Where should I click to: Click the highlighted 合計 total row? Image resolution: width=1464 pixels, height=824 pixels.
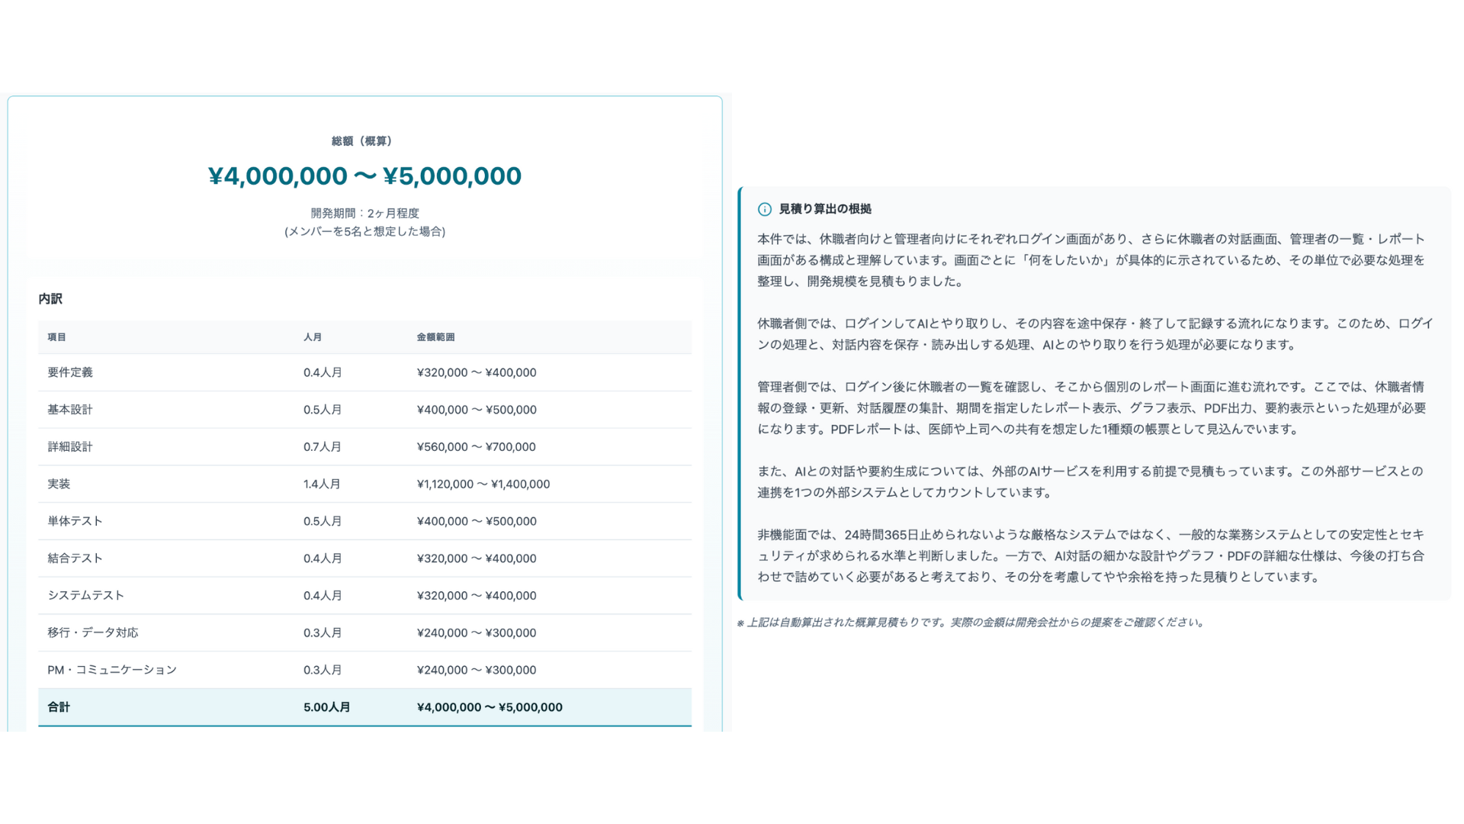click(364, 707)
